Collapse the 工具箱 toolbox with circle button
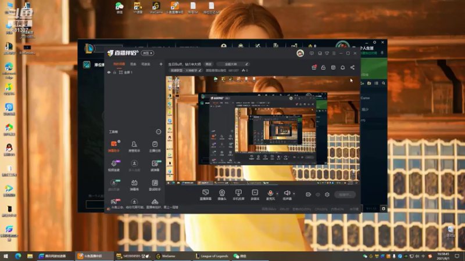The width and height of the screenshot is (465, 261). coord(158,132)
